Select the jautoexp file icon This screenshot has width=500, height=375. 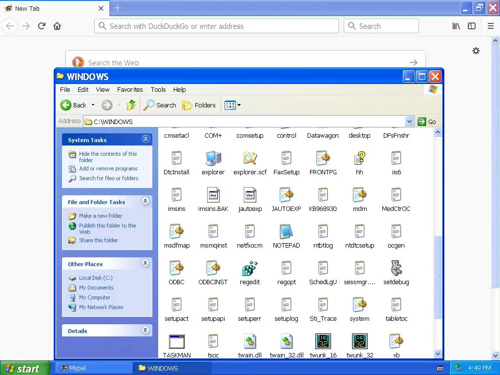coord(250,195)
